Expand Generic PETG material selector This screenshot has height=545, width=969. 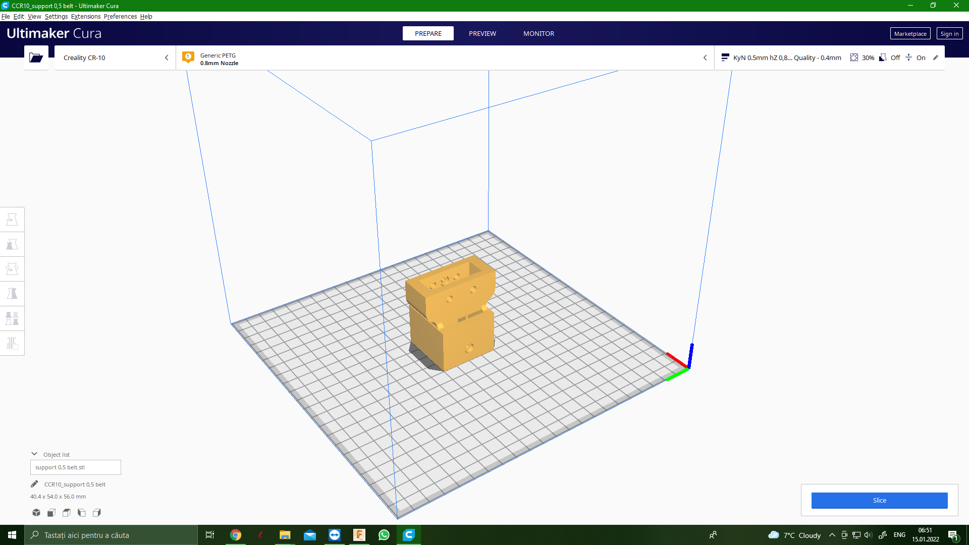(444, 58)
